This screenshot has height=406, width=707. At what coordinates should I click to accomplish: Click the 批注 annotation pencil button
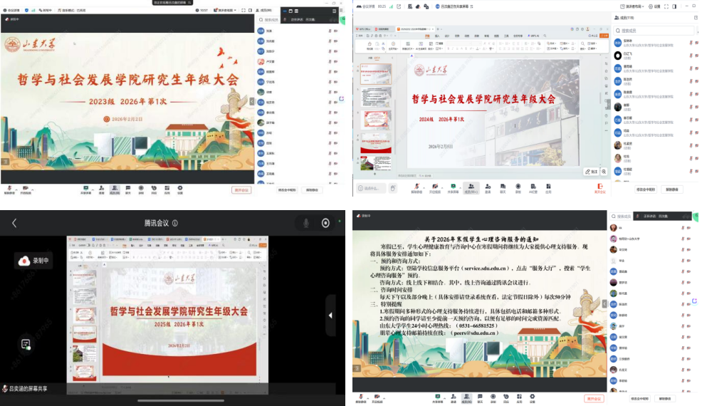(590, 172)
